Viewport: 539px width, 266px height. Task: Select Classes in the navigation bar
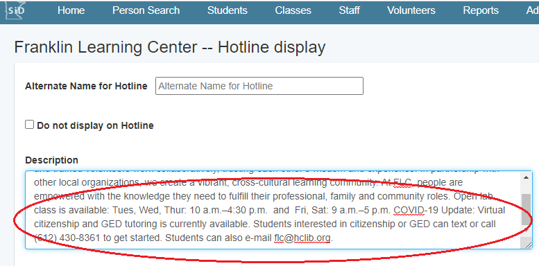click(x=293, y=10)
